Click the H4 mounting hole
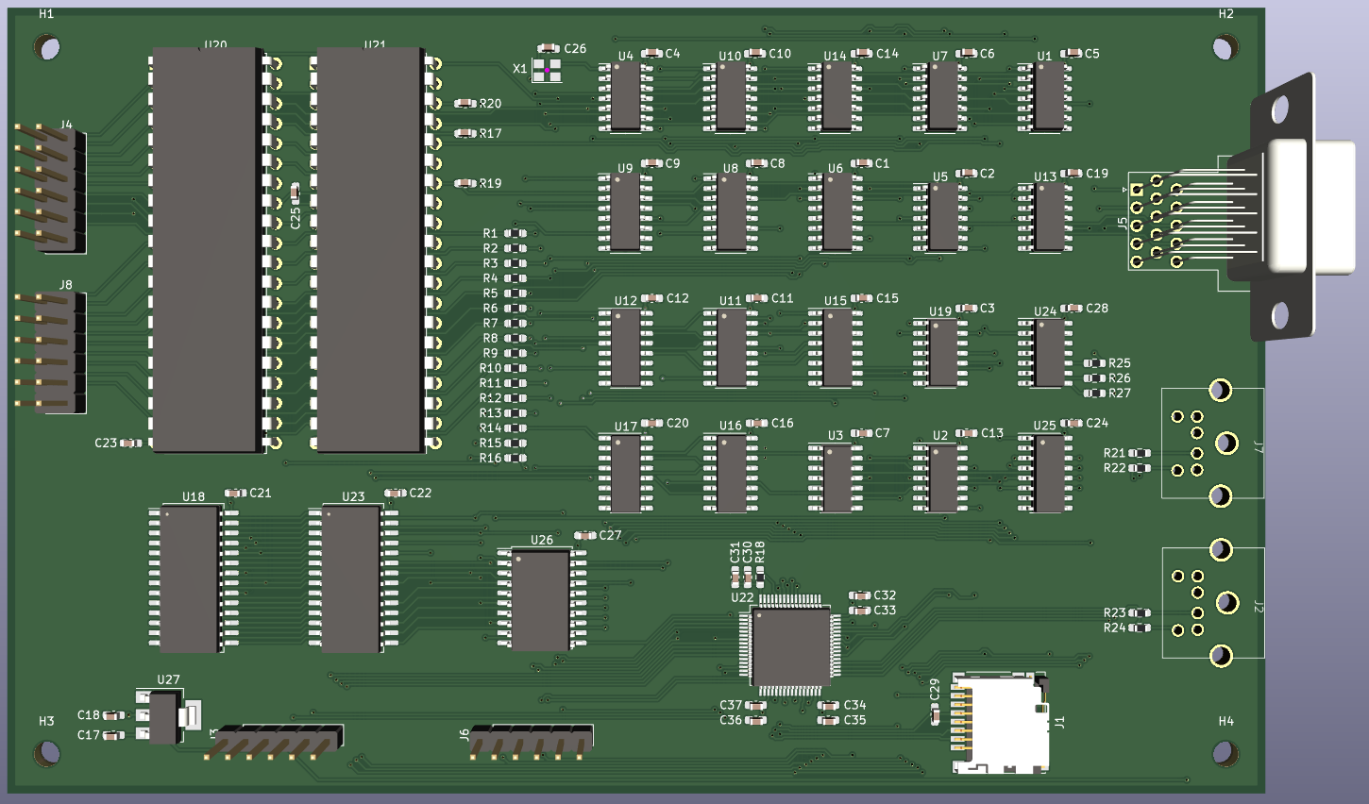 pyautogui.click(x=1225, y=752)
